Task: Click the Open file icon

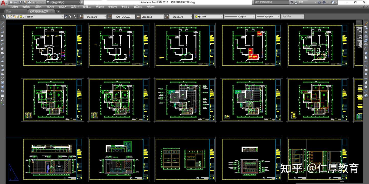Action: point(16,2)
